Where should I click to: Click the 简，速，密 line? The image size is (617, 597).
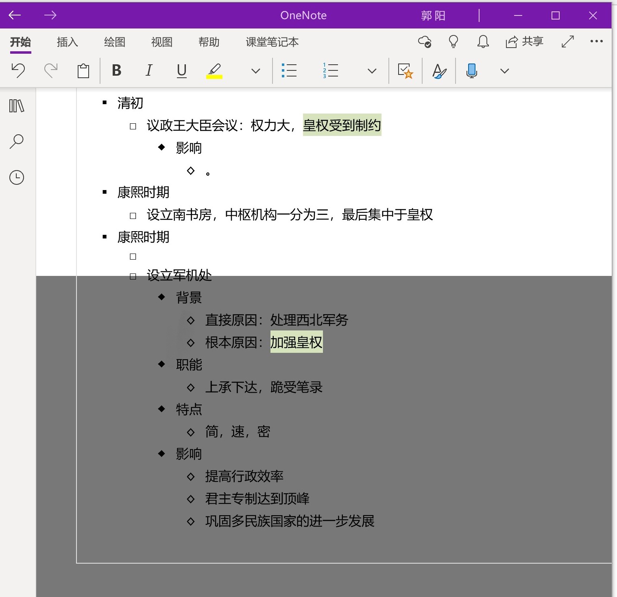pyautogui.click(x=238, y=431)
